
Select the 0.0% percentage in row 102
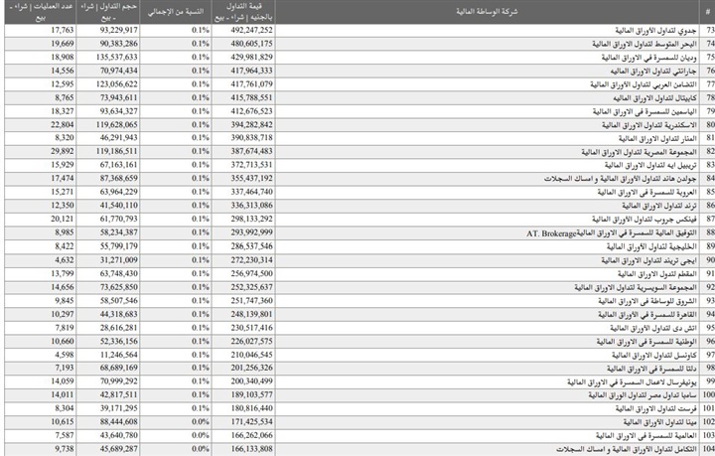pyautogui.click(x=201, y=422)
